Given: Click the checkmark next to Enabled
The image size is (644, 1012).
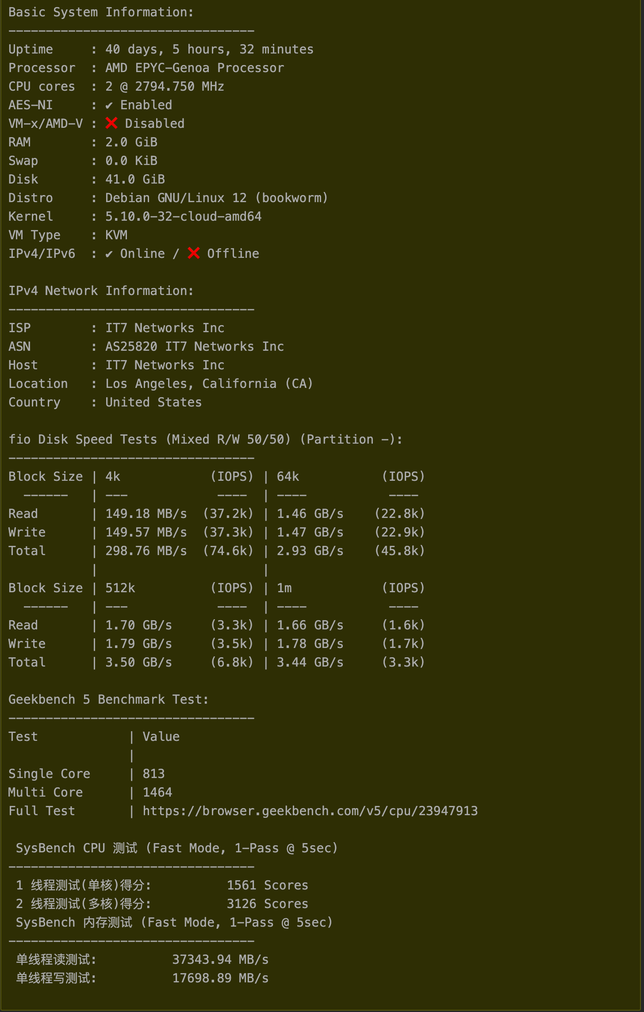Looking at the screenshot, I should tap(109, 105).
